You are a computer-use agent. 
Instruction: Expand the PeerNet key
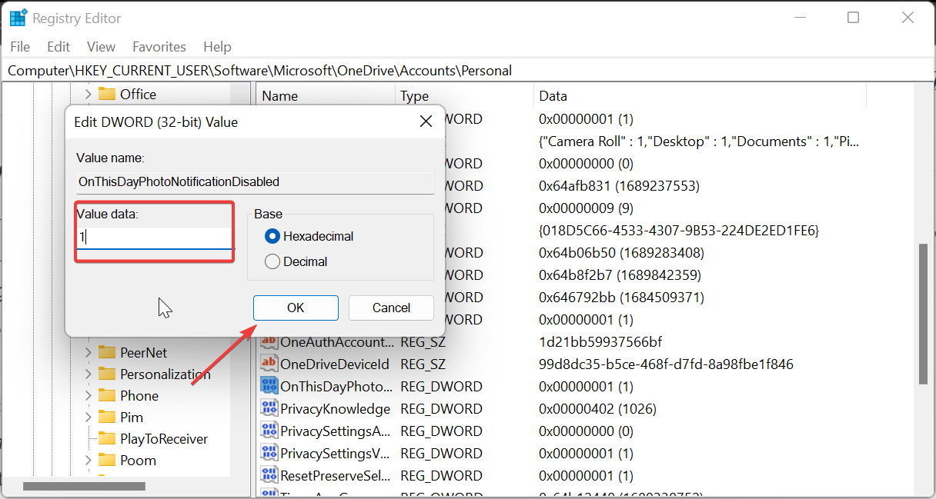coord(88,352)
